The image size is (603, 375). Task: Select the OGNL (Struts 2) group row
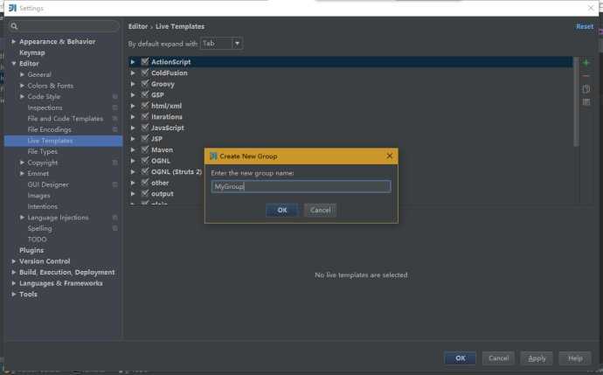pyautogui.click(x=350, y=172)
